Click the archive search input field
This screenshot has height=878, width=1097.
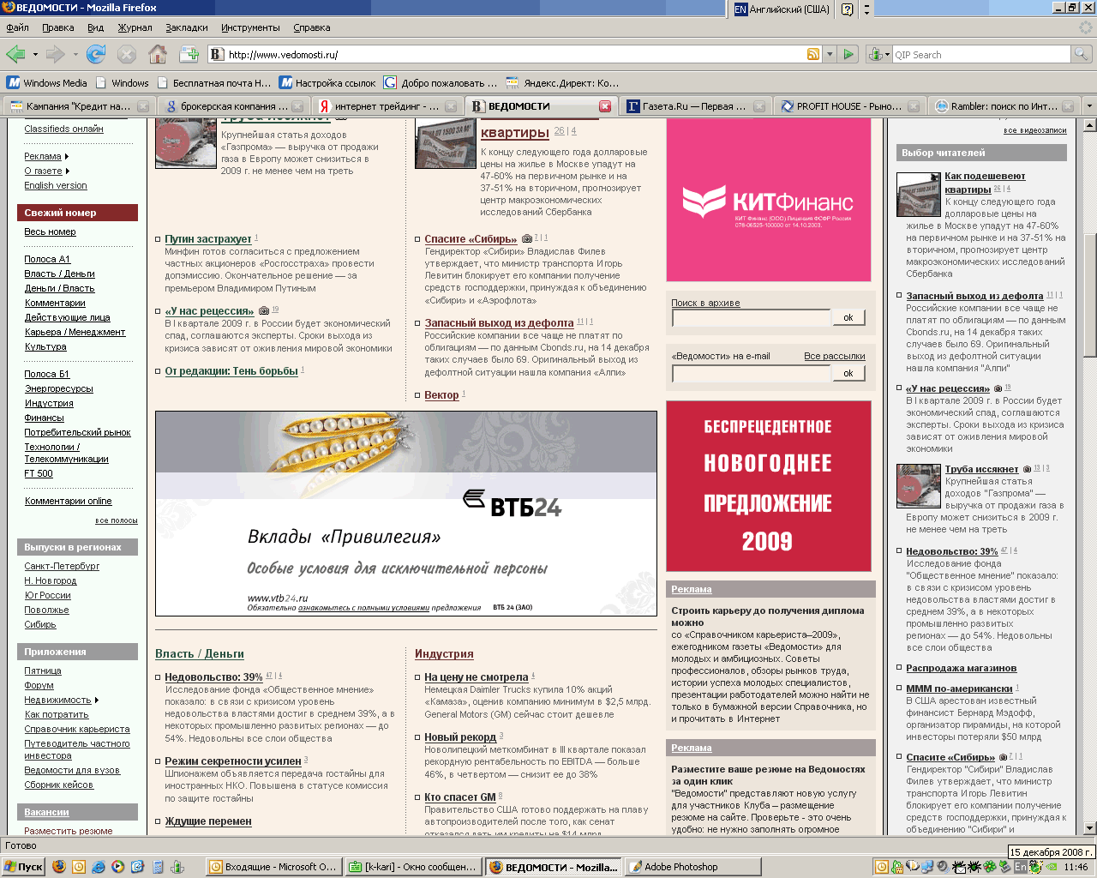(x=752, y=318)
